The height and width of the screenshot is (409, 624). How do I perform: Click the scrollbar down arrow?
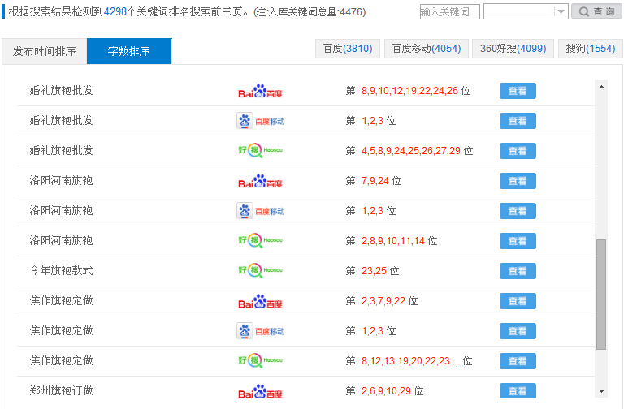pyautogui.click(x=601, y=391)
